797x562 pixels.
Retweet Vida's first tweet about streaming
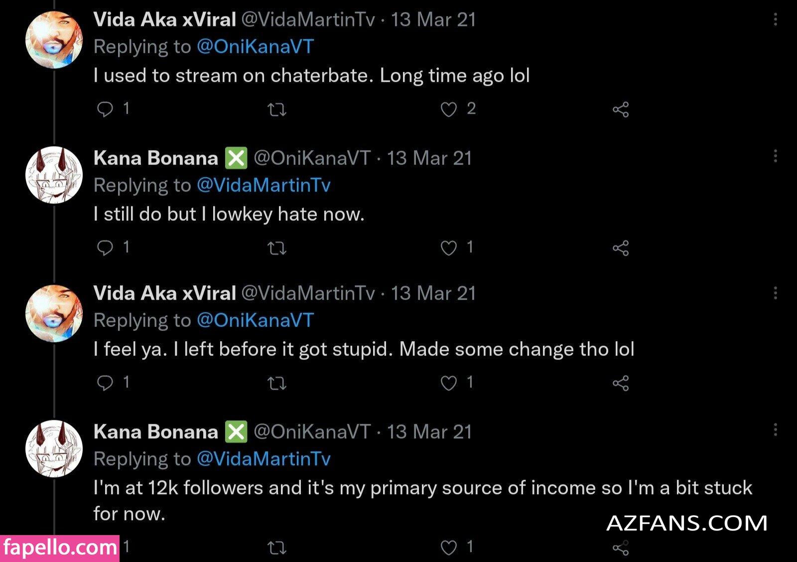pos(277,110)
